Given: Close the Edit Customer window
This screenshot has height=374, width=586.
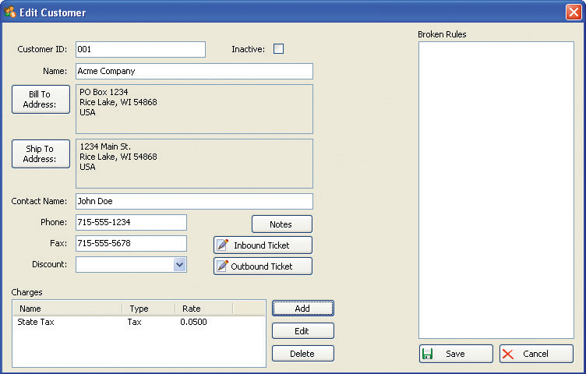Looking at the screenshot, I should click(x=573, y=12).
